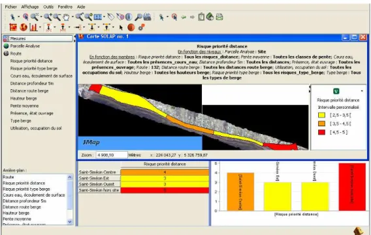Click the black arrow cursor tool
The width and height of the screenshot is (371, 235).
click(121, 27)
